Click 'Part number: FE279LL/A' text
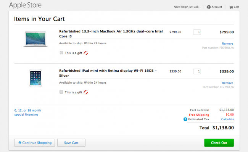 point(218,87)
